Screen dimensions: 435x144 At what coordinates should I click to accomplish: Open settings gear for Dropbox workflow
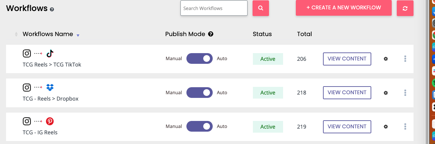(386, 93)
